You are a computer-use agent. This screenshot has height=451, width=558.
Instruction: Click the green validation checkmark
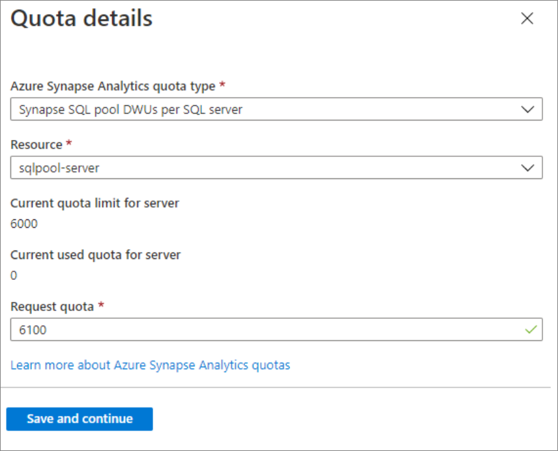coord(531,329)
